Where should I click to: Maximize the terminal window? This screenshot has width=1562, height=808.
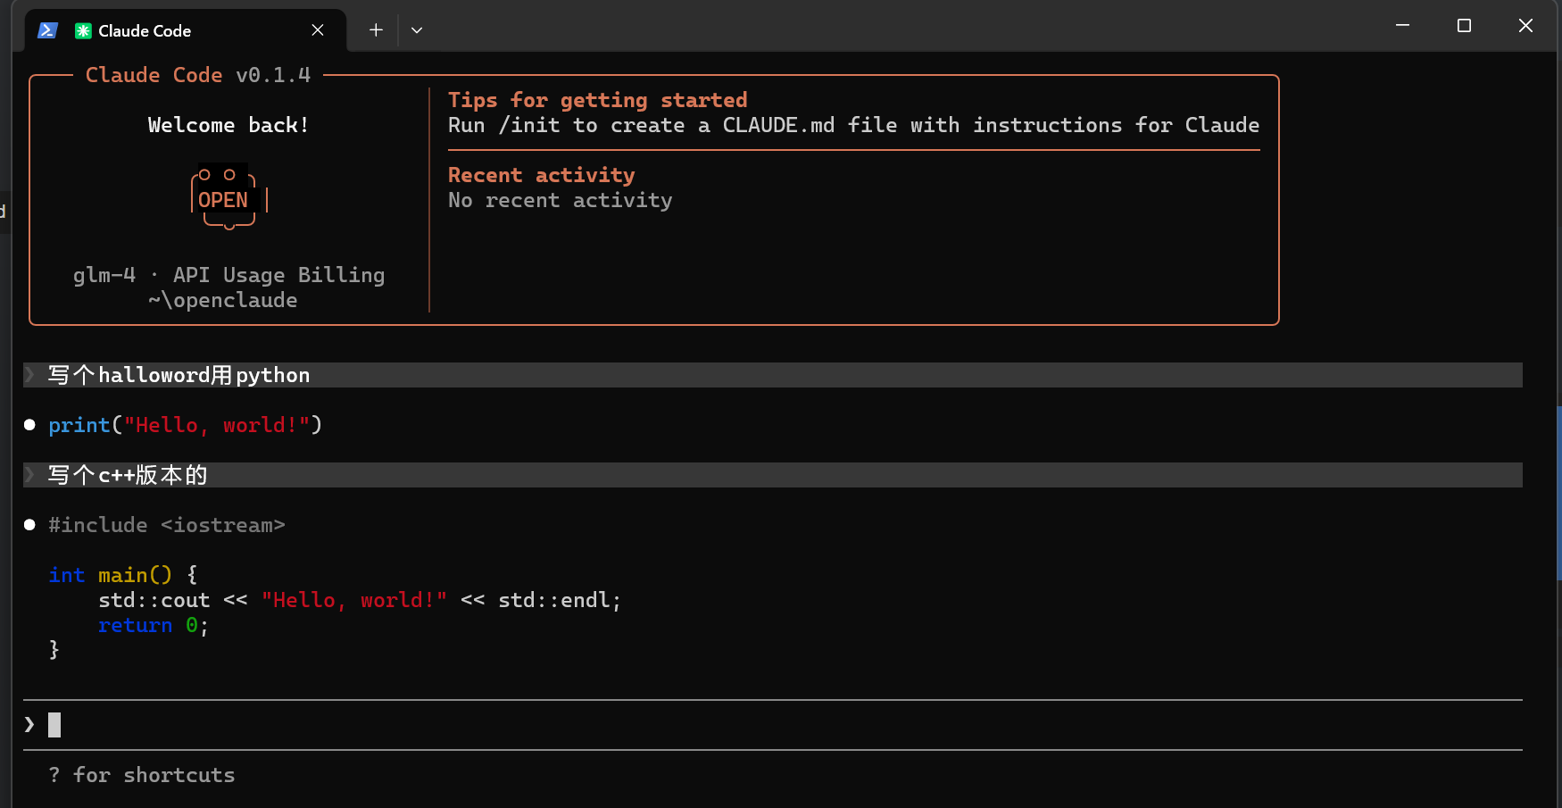coord(1464,26)
